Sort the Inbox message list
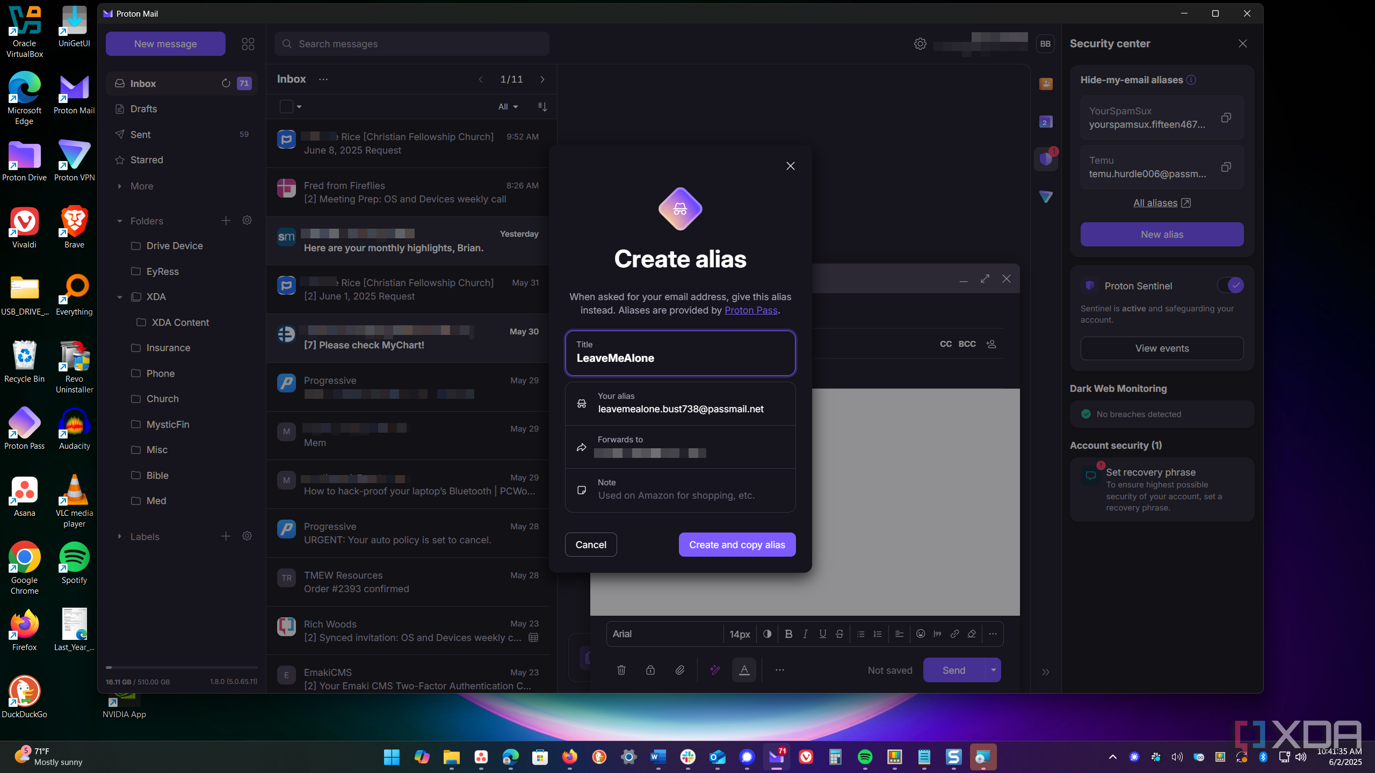This screenshot has width=1375, height=773. (542, 107)
